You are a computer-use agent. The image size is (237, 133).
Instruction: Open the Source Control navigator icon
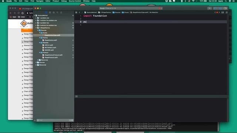pyautogui.click(x=50, y=13)
